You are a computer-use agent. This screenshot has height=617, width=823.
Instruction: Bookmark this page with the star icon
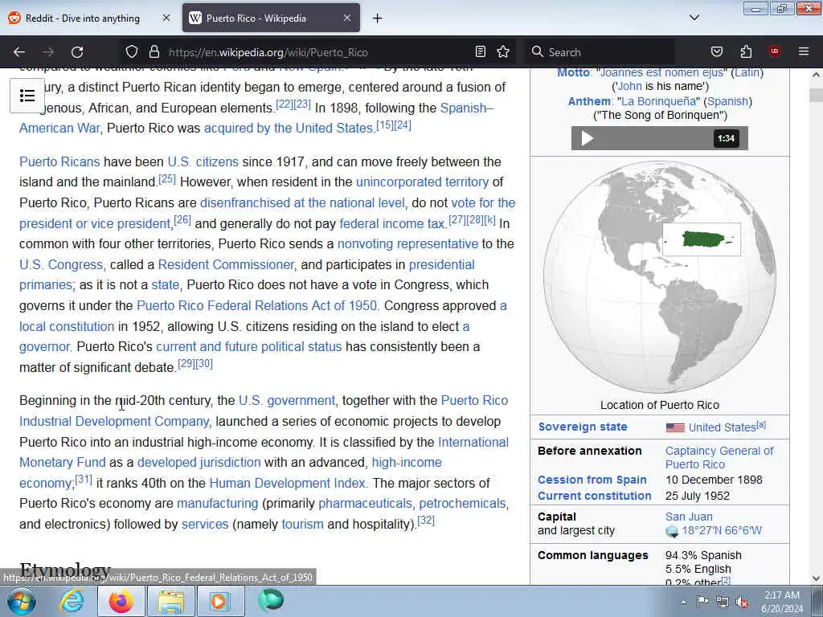coord(503,51)
